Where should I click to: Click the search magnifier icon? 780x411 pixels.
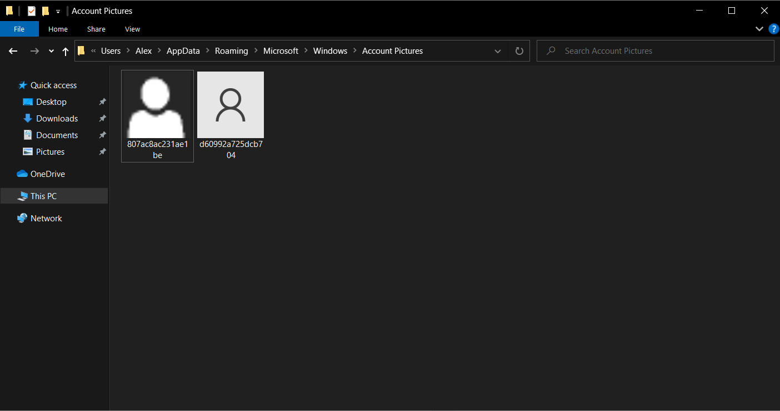[x=551, y=51]
